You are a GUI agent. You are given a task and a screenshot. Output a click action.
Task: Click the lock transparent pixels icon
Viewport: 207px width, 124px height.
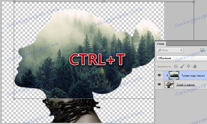pyautogui.click(x=176, y=66)
